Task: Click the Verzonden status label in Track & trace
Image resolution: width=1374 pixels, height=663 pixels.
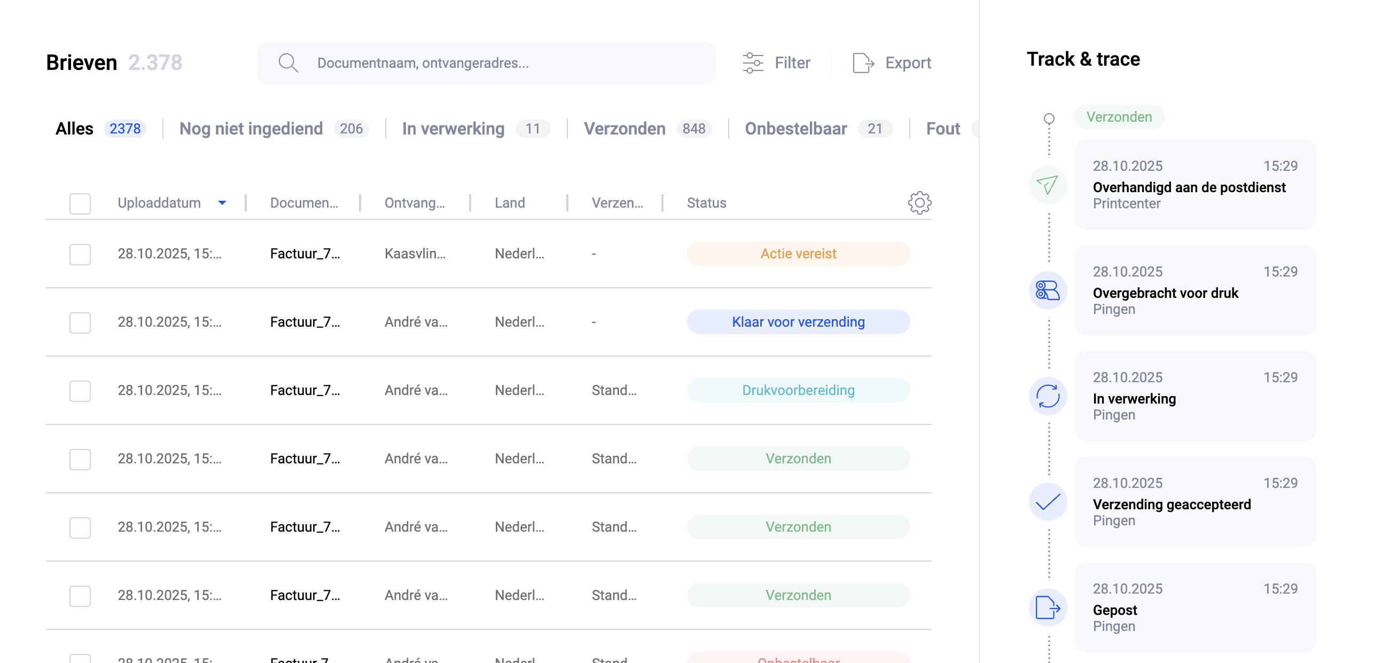Action: pos(1119,117)
